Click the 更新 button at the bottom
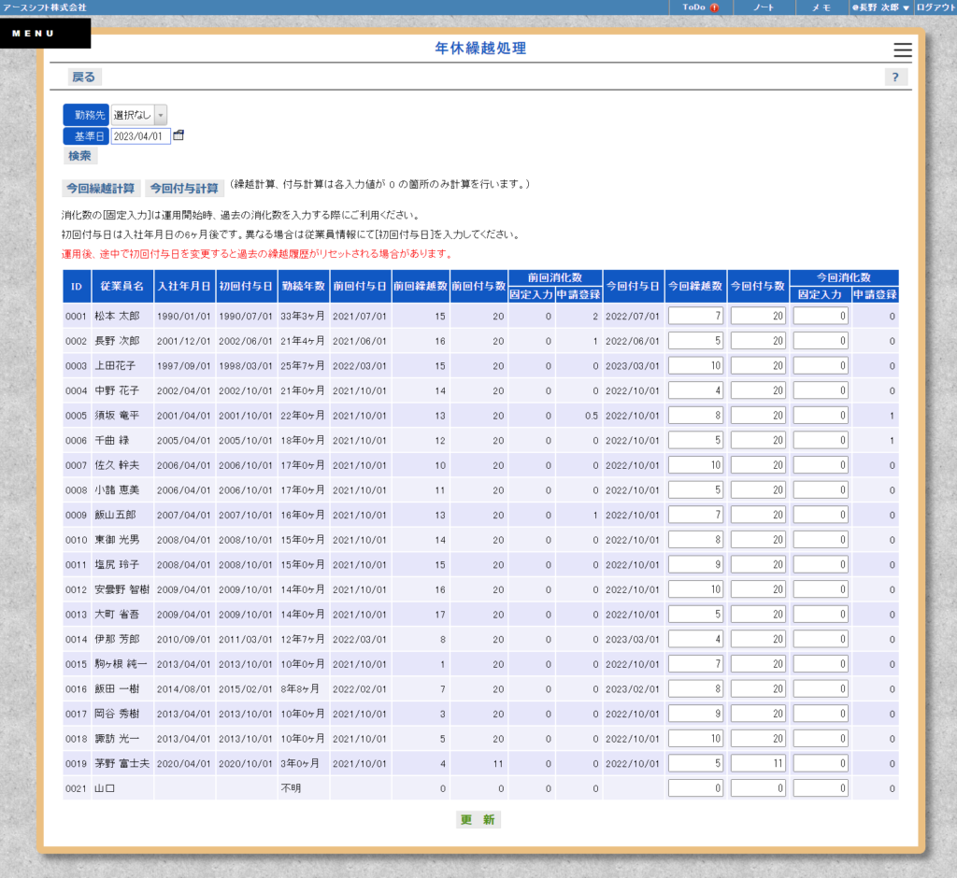Image resolution: width=957 pixels, height=878 pixels. pyautogui.click(x=478, y=819)
